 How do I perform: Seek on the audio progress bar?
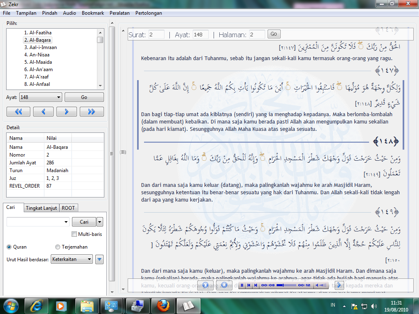[x=286, y=285]
